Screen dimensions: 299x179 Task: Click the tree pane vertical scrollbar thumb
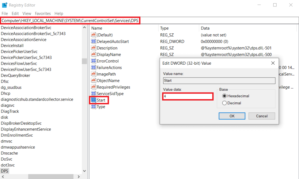(84, 61)
